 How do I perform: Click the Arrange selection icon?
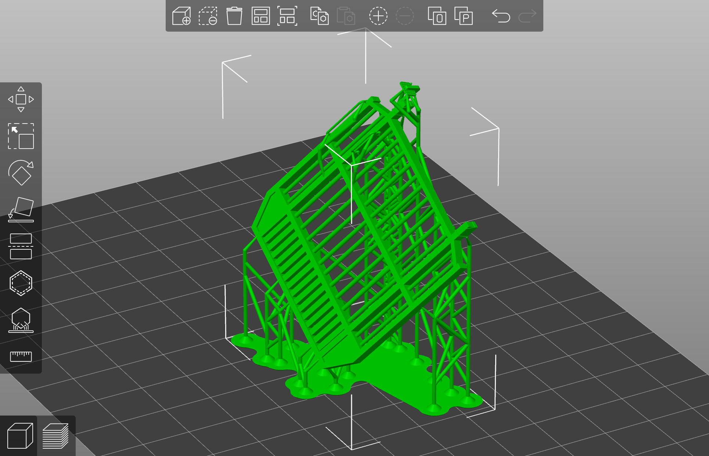(x=287, y=16)
